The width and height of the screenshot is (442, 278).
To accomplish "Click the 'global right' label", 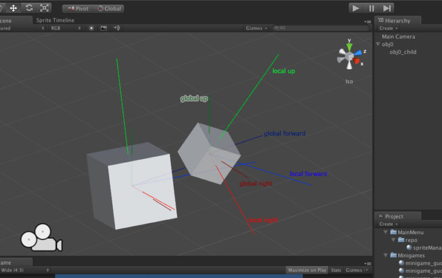I will (x=256, y=183).
